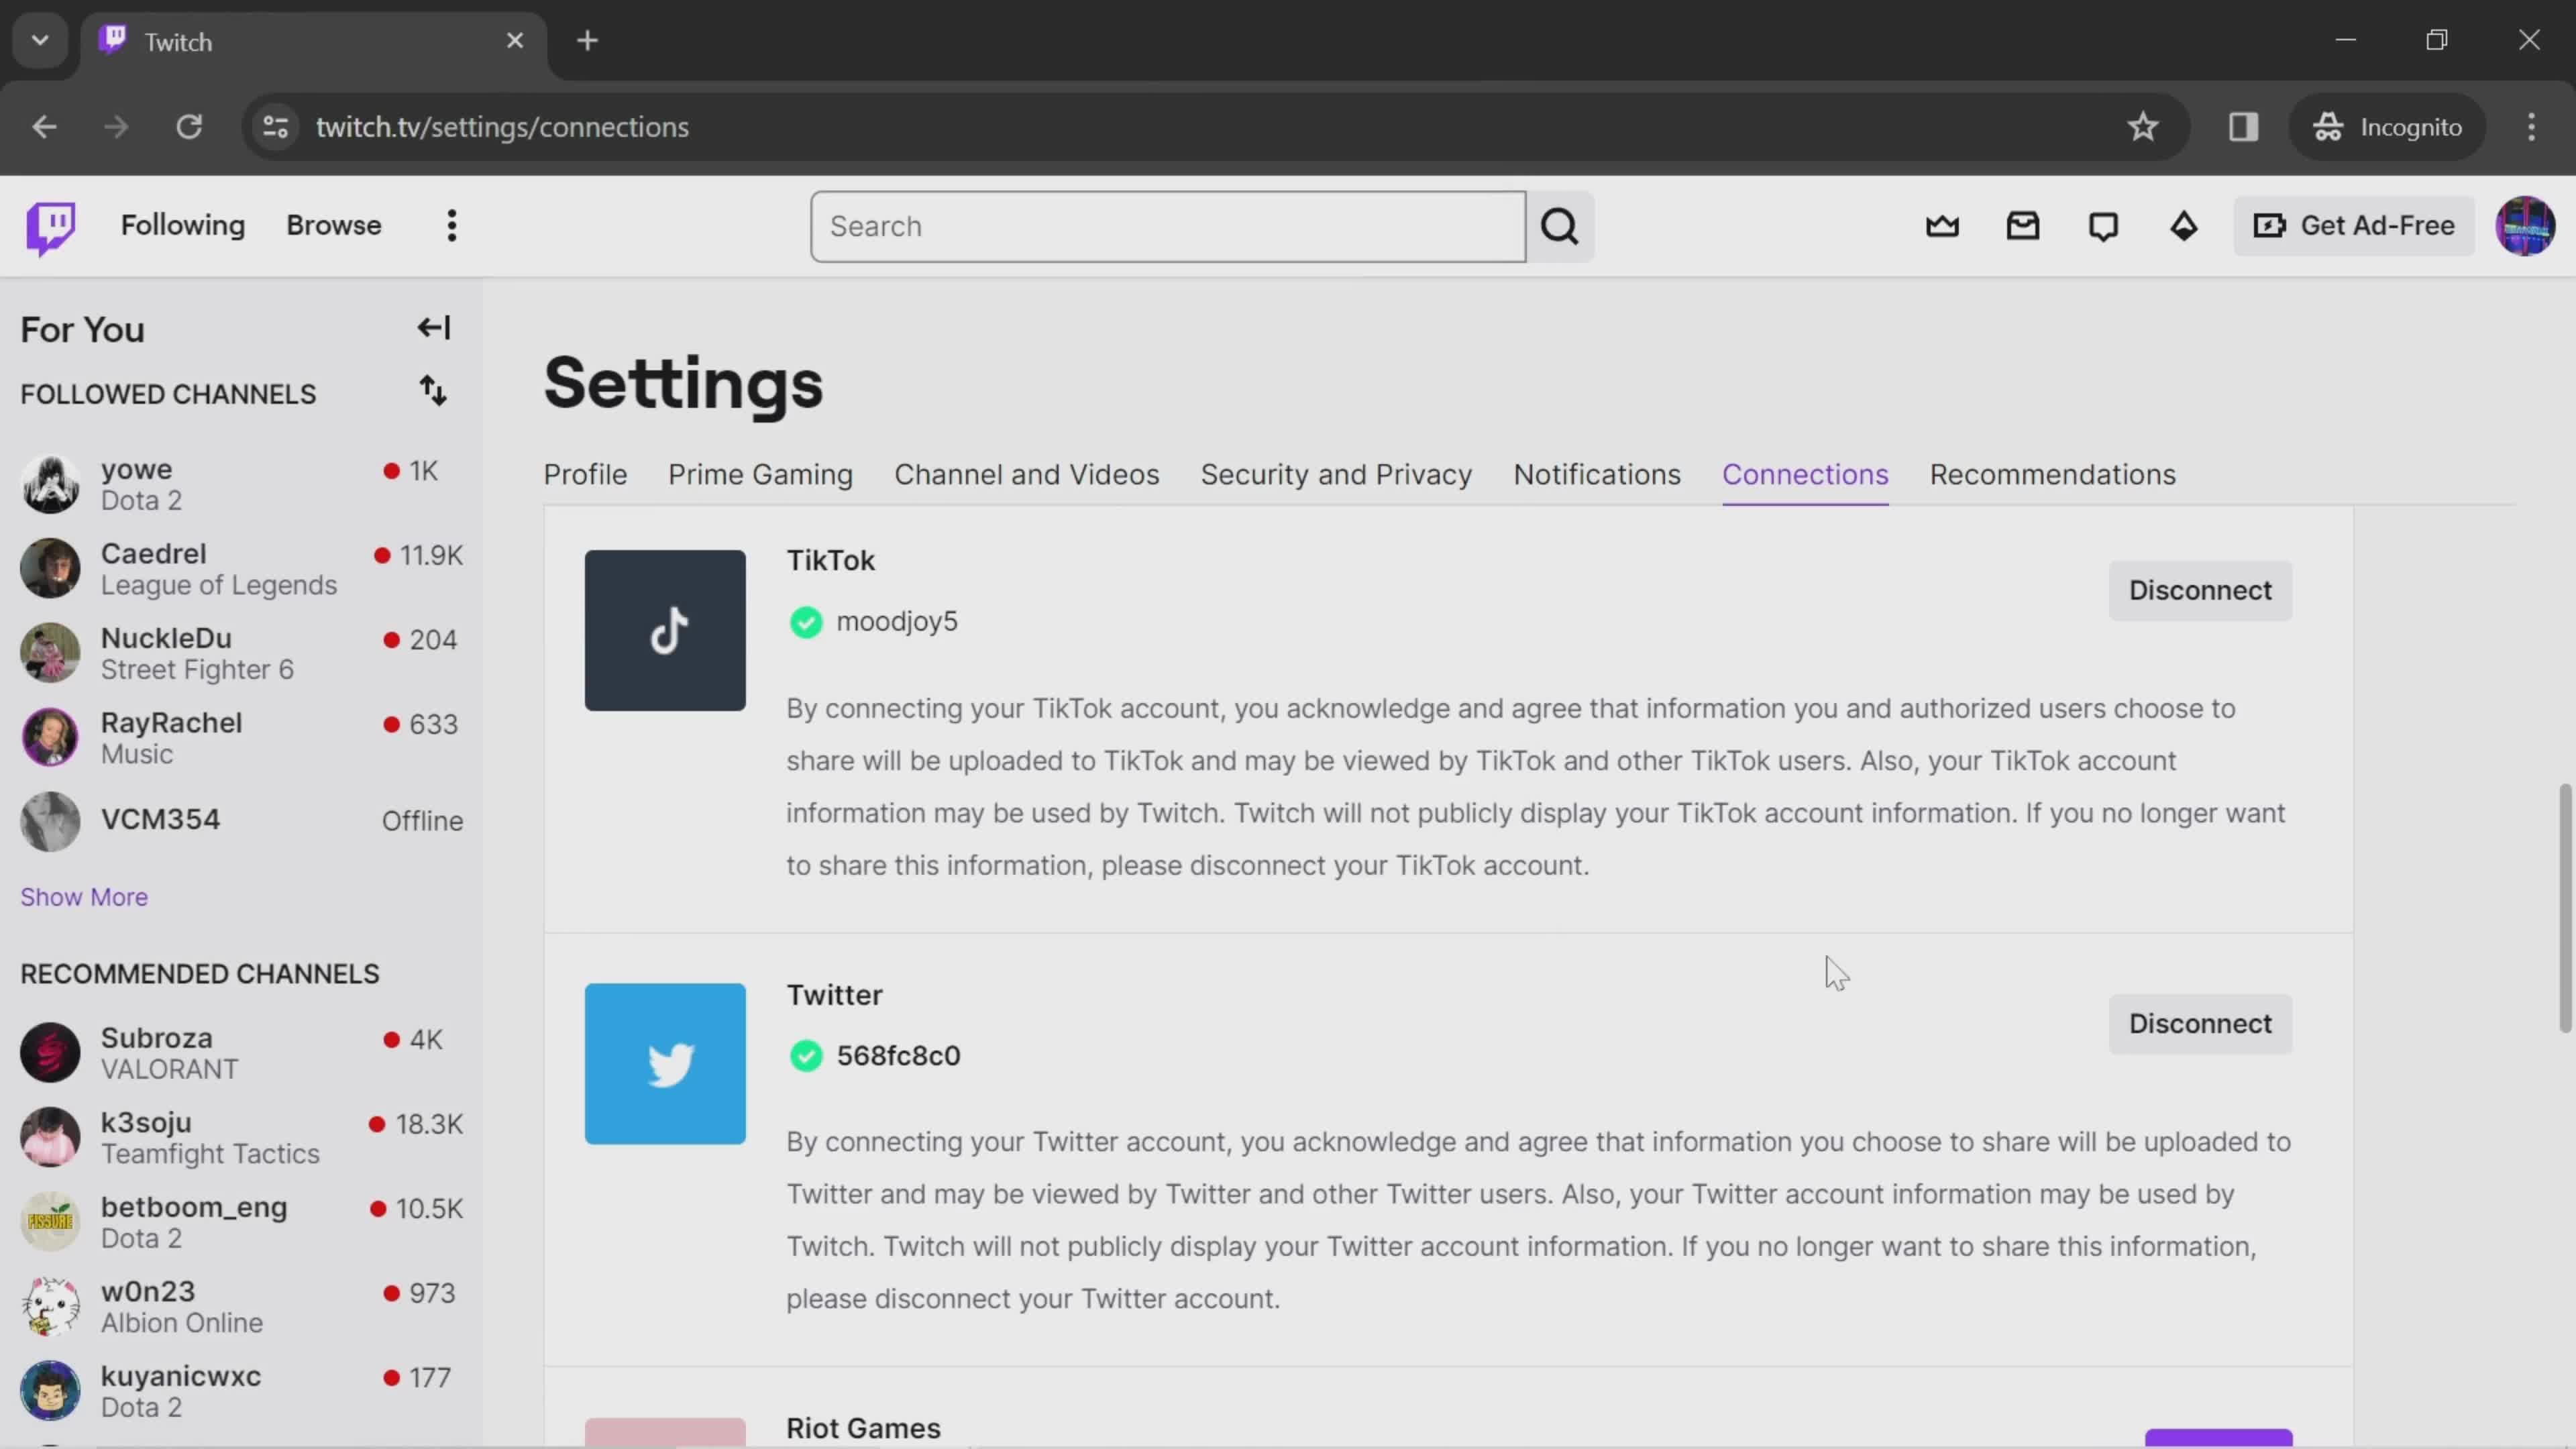Open the Channel and Videos tab
Image resolution: width=2576 pixels, height=1449 pixels.
pyautogui.click(x=1026, y=475)
